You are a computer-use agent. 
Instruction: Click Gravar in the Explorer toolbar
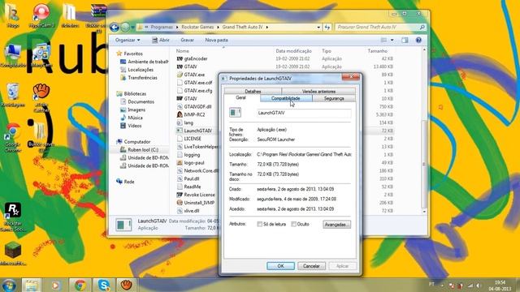187,40
